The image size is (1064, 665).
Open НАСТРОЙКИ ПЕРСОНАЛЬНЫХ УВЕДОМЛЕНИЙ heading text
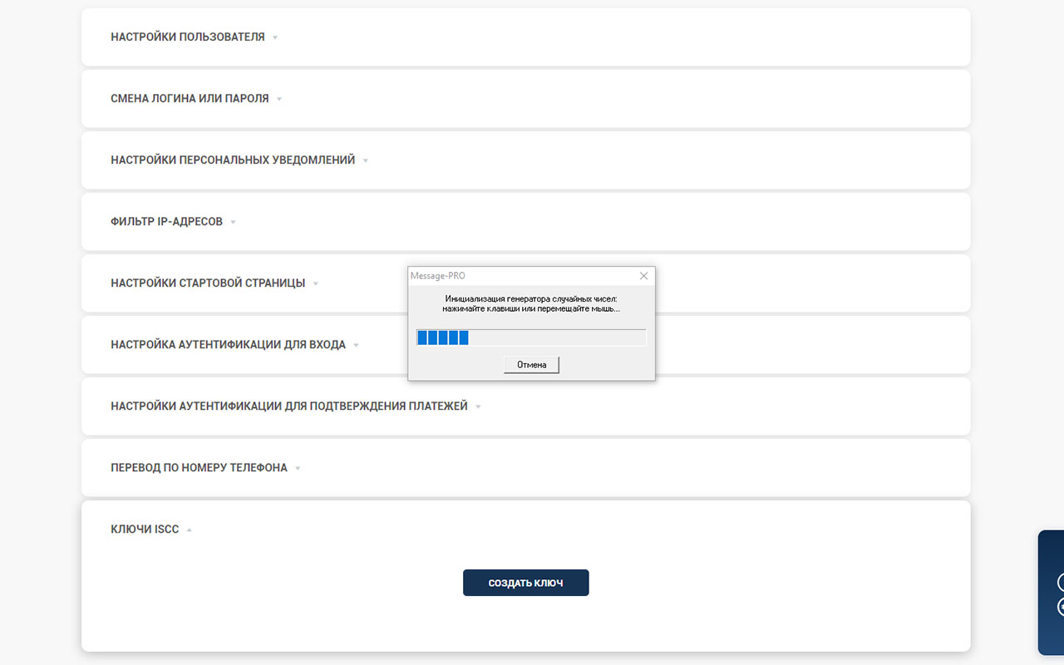tap(233, 160)
